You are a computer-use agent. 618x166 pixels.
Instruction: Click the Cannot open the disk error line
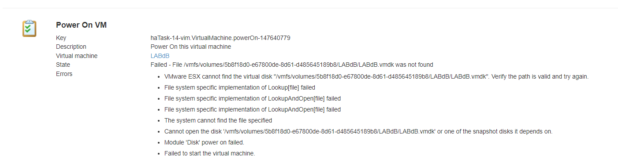[x=358, y=131]
